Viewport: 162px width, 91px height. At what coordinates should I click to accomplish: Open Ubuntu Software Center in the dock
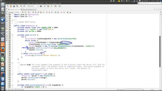3,44
